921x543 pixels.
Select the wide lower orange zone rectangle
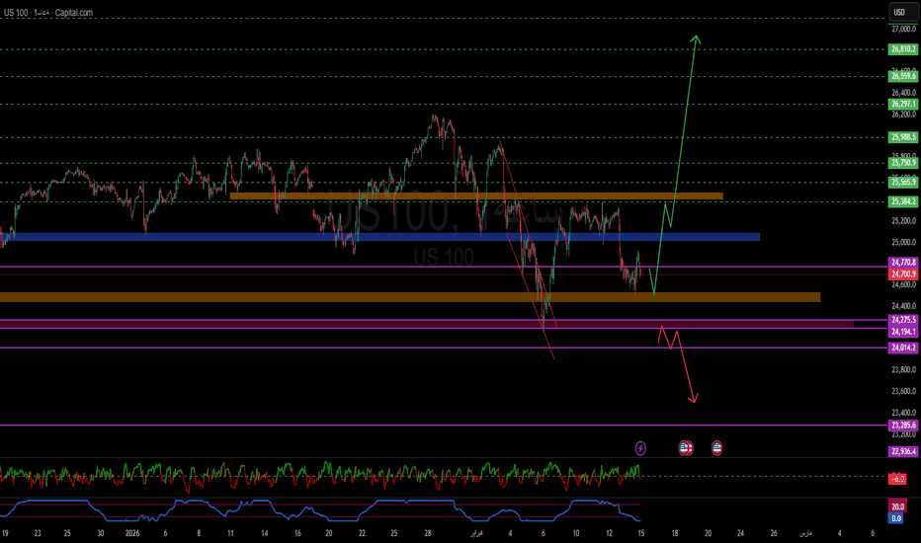pyautogui.click(x=410, y=297)
